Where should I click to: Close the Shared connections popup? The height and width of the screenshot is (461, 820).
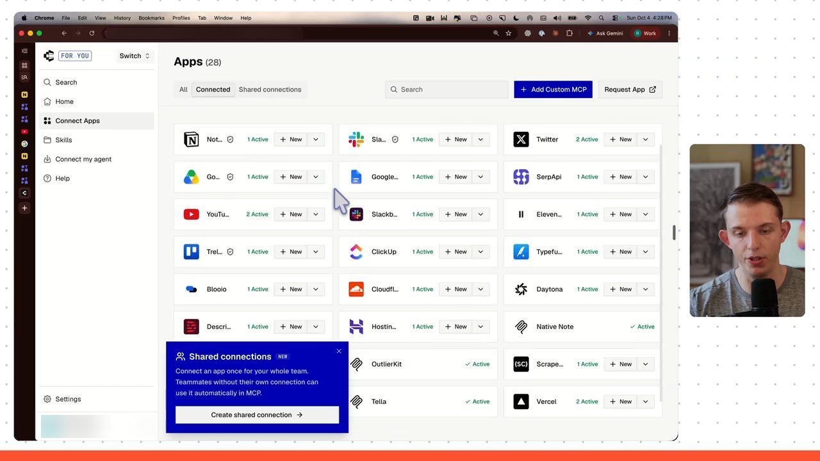pyautogui.click(x=339, y=351)
